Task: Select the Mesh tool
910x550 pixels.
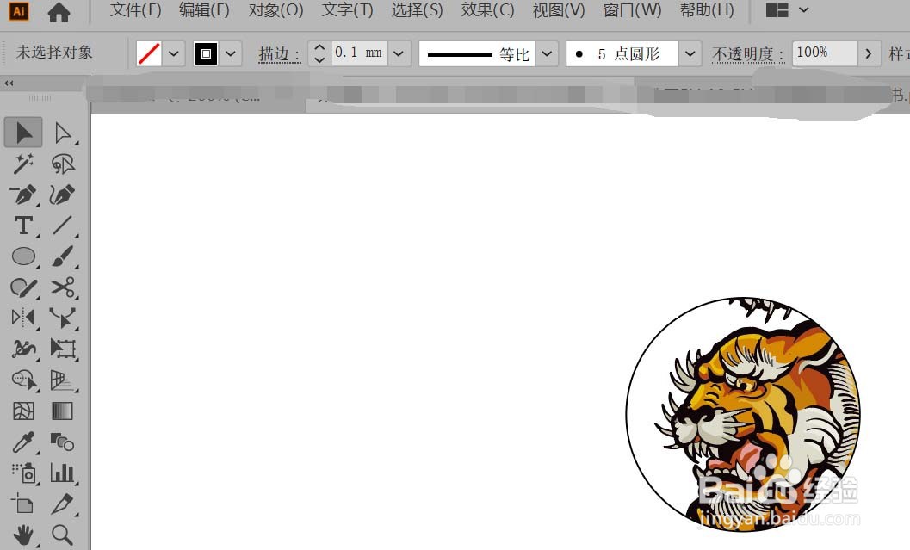Action: click(x=23, y=411)
